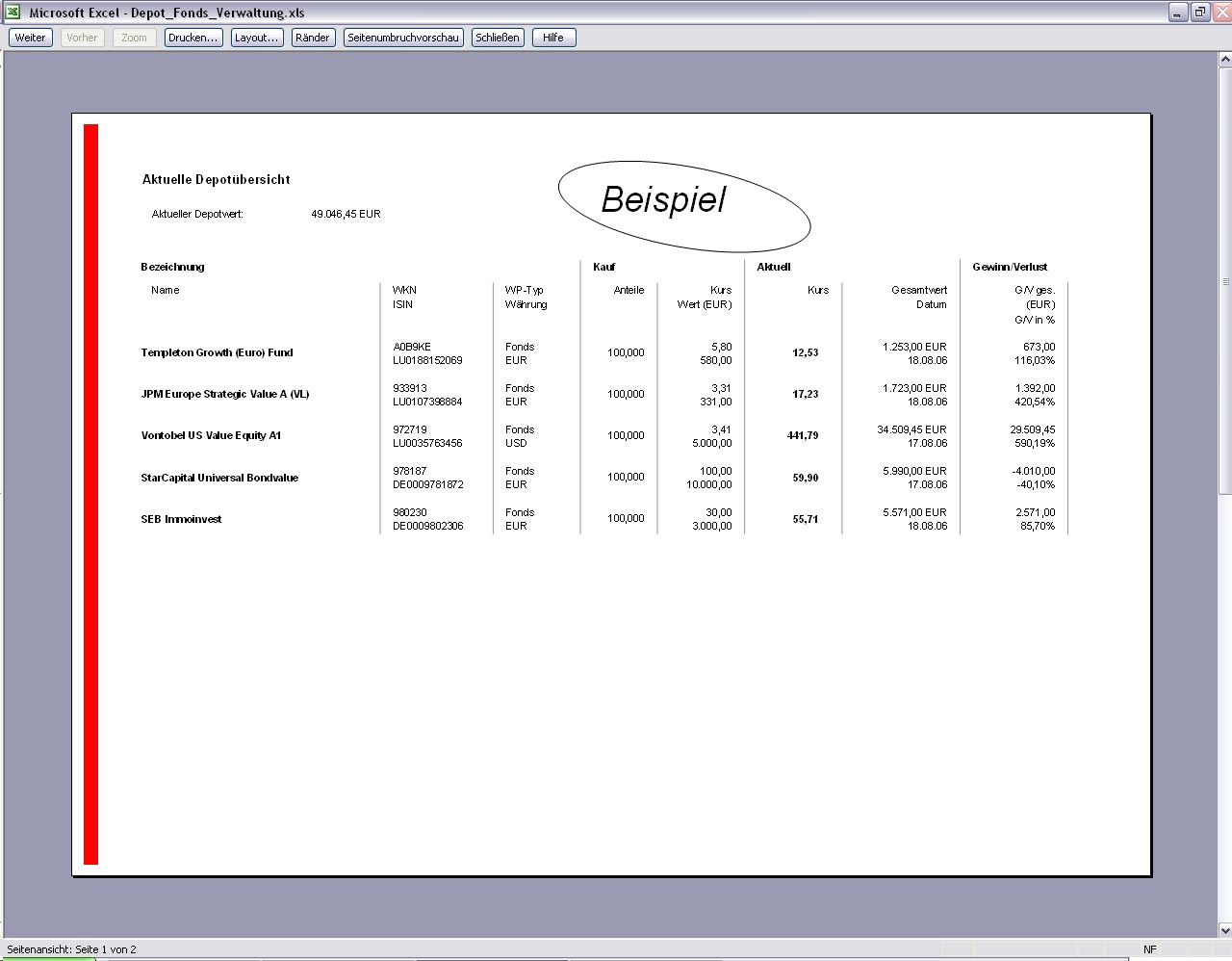Image resolution: width=1232 pixels, height=961 pixels.
Task: Click current price '12,53'
Action: (x=806, y=352)
